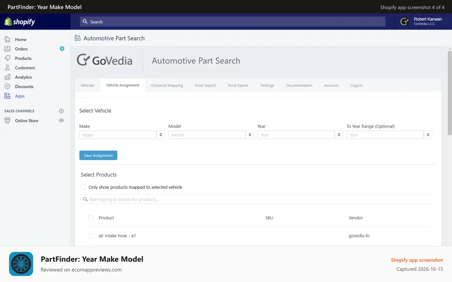Open the Documentation tab
452x282 pixels.
299,85
